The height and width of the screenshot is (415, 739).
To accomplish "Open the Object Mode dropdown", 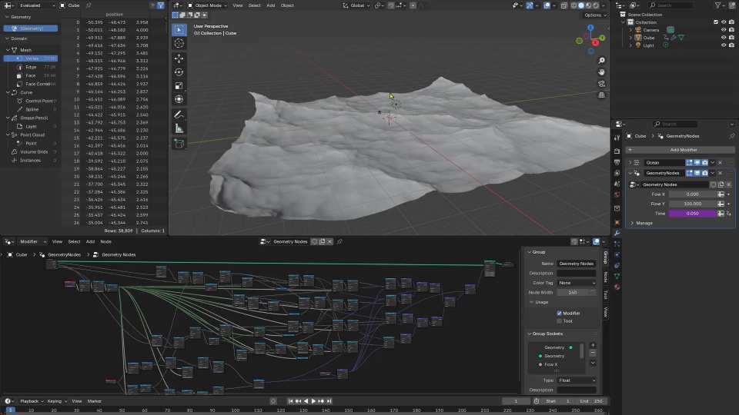I will (207, 5).
